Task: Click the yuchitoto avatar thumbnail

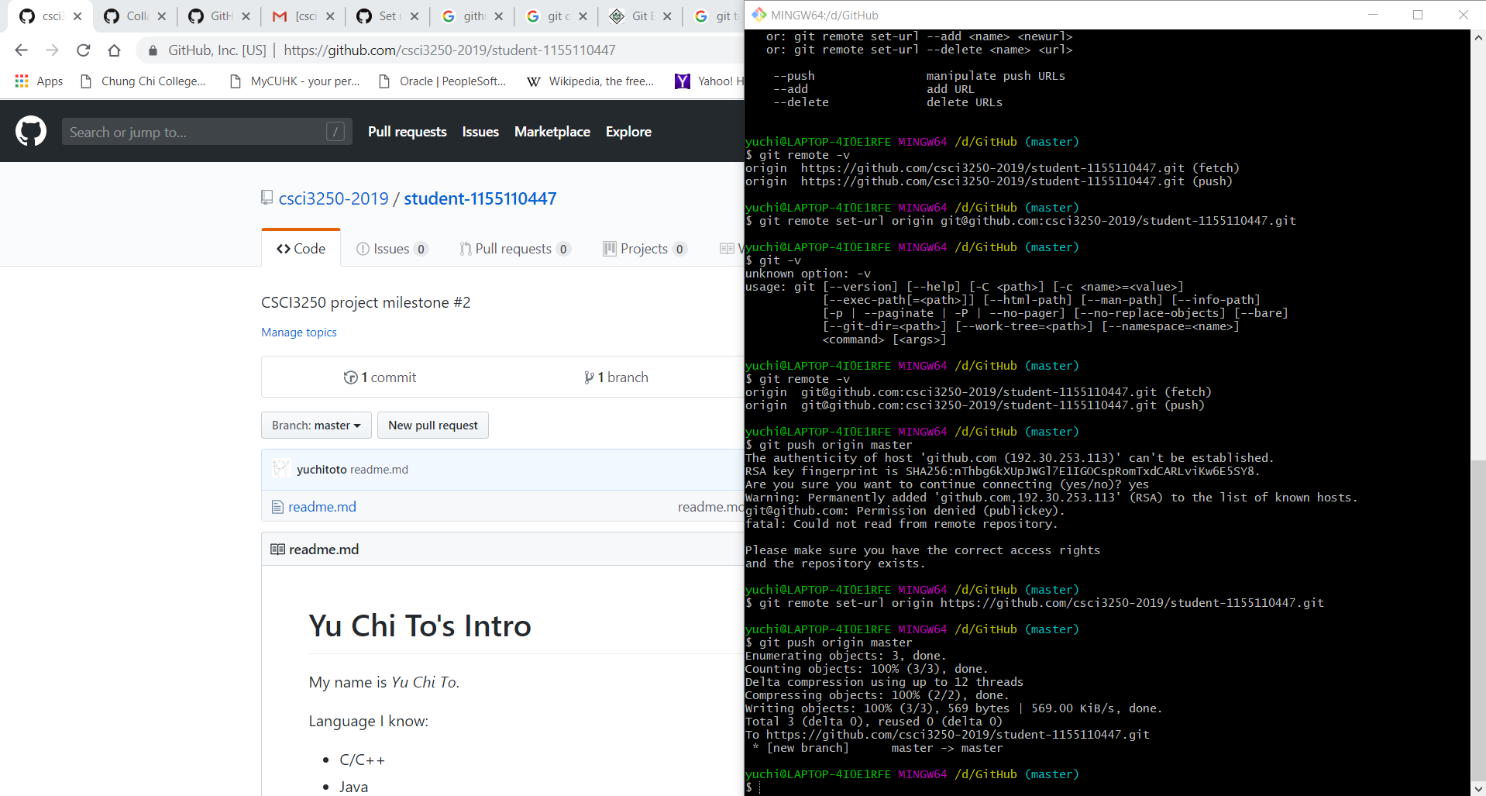Action: coord(281,469)
